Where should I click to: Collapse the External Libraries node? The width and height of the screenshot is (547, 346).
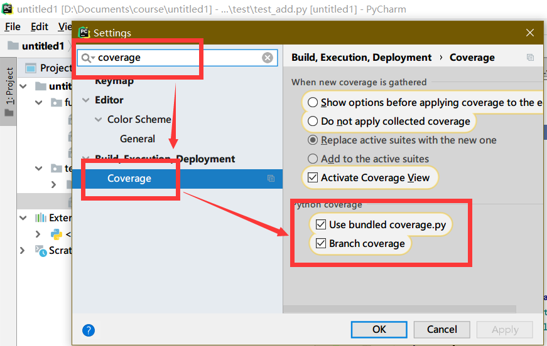tap(23, 218)
